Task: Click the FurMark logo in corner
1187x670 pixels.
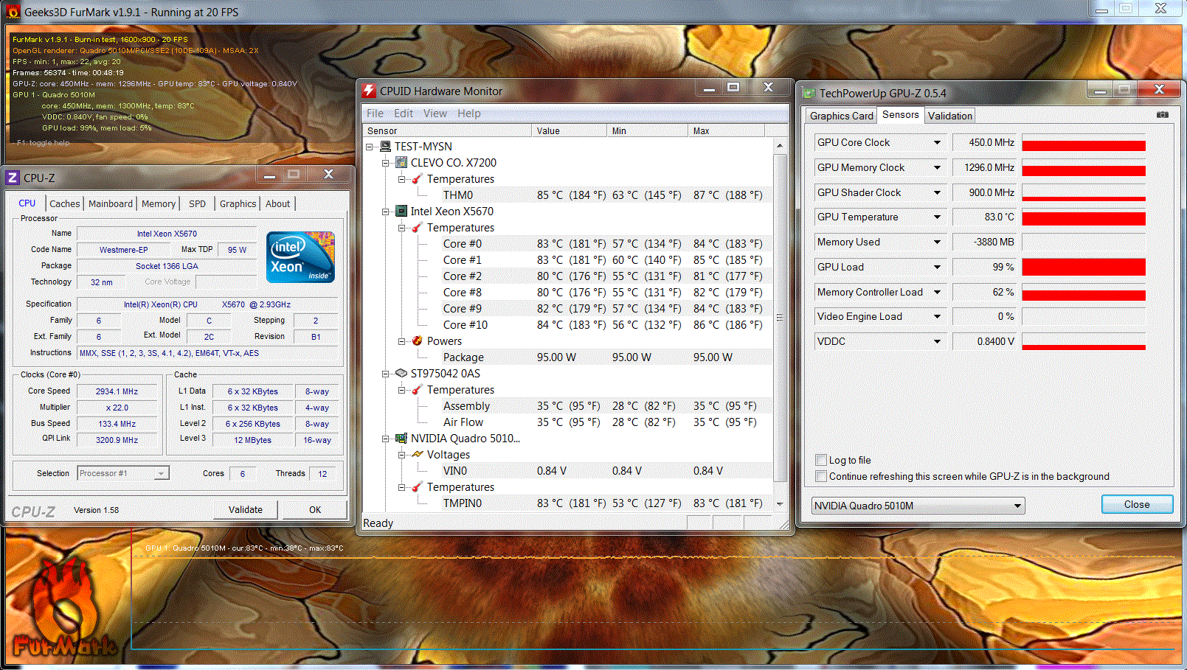Action: point(64,608)
